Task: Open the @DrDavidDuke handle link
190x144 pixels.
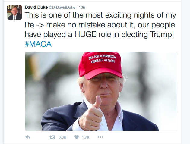Action: point(62,8)
